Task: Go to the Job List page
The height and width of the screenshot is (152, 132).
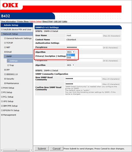Action: pyautogui.click(x=57, y=22)
